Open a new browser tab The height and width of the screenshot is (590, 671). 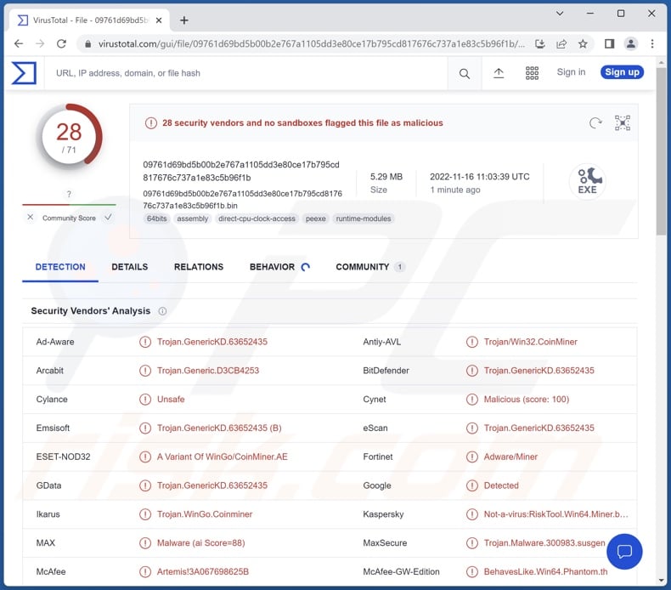coord(184,20)
